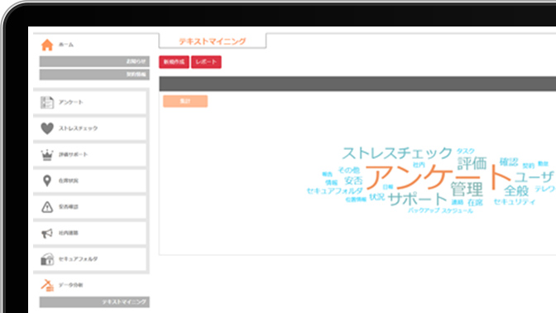
Task: Click the red 新規作成 button
Action: [174, 62]
